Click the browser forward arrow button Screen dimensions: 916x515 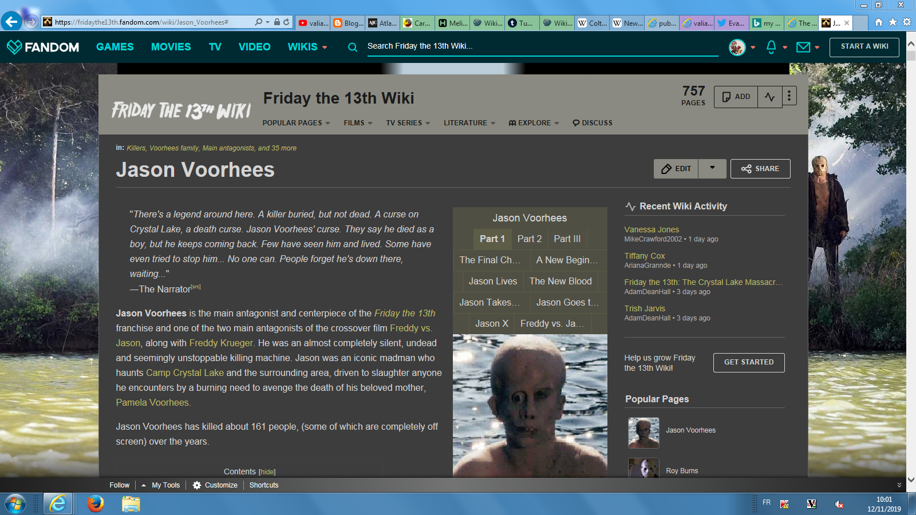pyautogui.click(x=31, y=22)
